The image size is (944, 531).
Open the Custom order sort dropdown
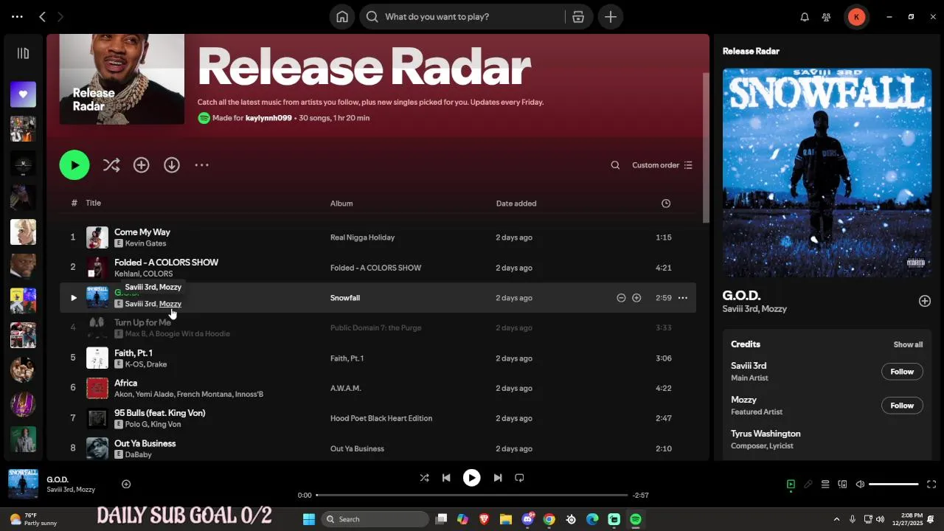coord(662,165)
